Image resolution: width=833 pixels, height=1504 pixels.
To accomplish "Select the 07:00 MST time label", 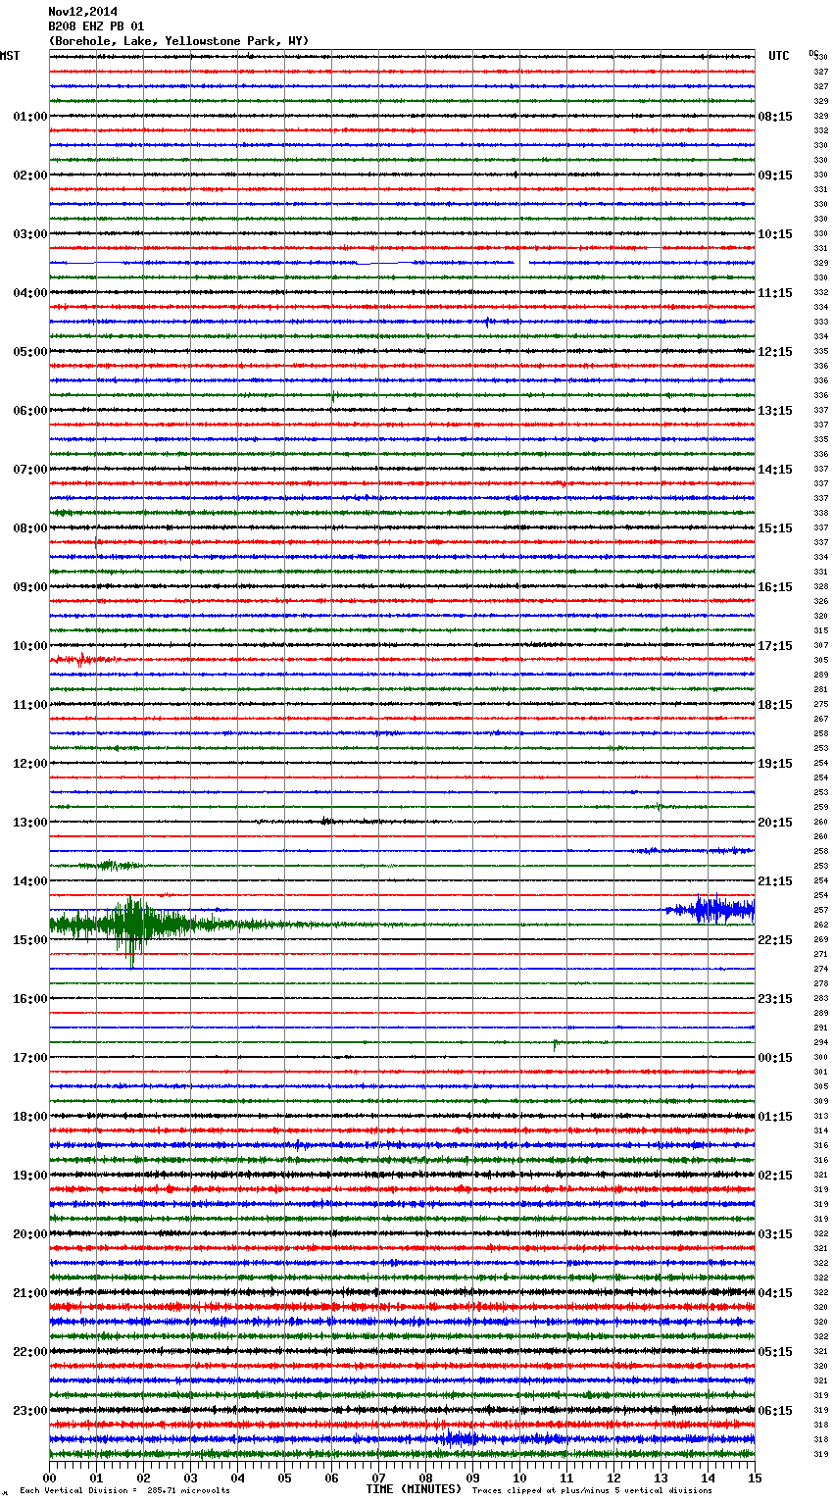I will tap(30, 470).
